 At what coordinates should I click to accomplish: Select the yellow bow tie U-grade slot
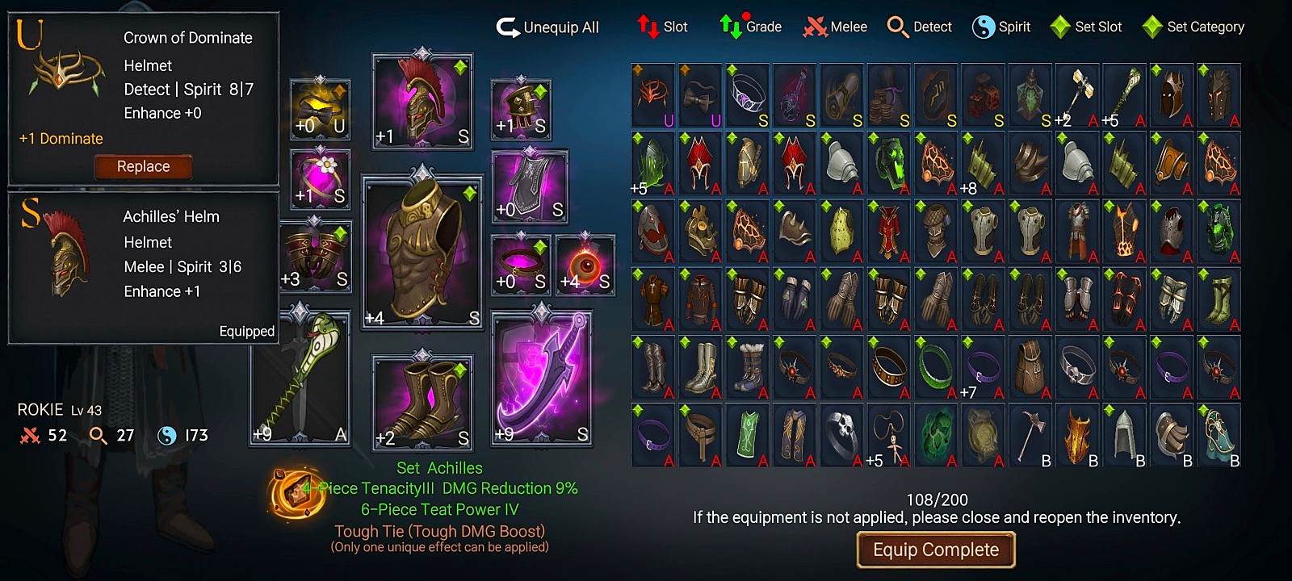(x=320, y=109)
